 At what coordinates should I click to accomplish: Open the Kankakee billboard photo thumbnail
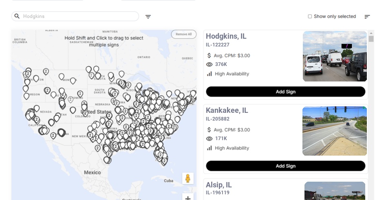click(x=335, y=131)
